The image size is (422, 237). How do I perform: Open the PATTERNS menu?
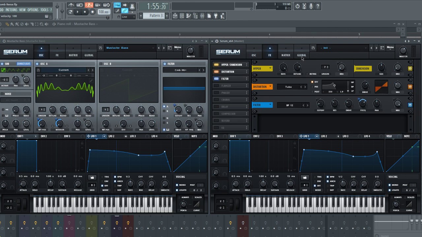point(11,10)
